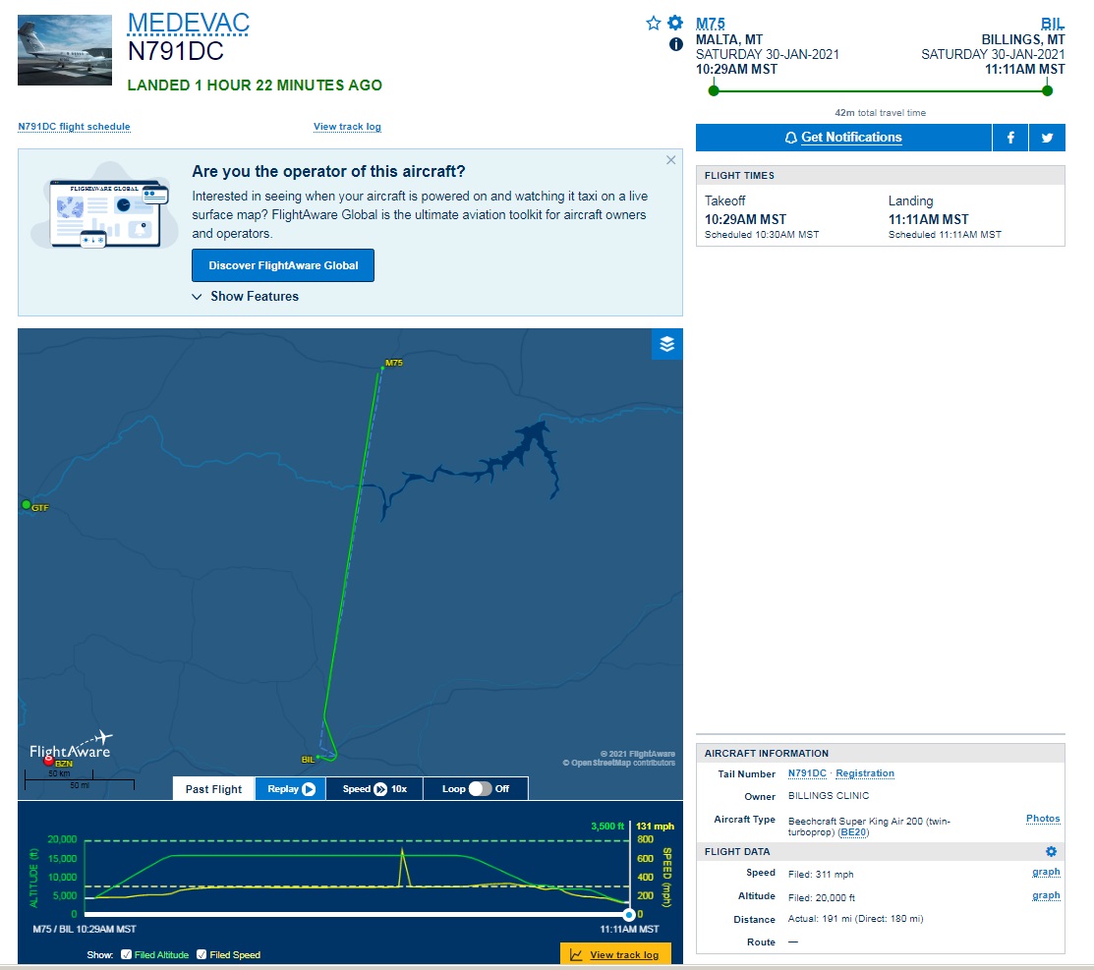Click Discover FlightAware Global button
Viewport: 1094px width, 970px height.
[x=283, y=265]
